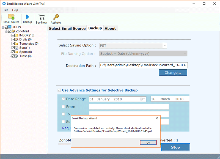Click the Trash recycle bin icon
Viewport: 220px width, 159px height.
point(16,56)
